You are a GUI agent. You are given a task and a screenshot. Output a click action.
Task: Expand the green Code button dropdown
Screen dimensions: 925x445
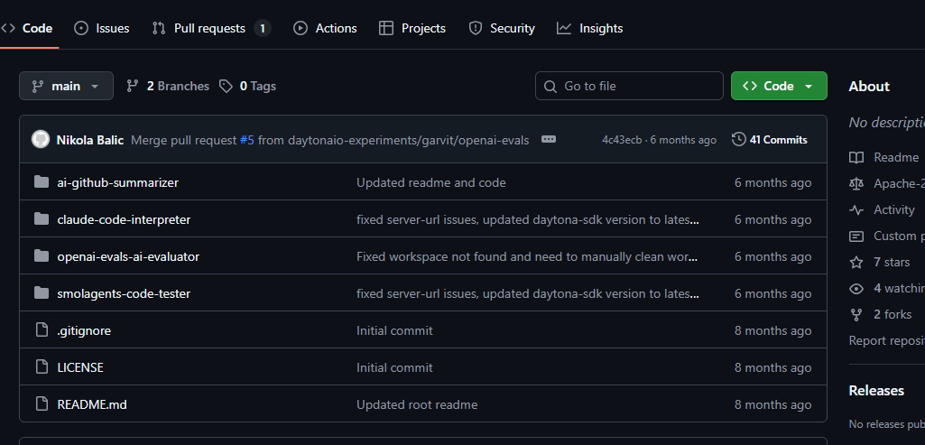(779, 86)
